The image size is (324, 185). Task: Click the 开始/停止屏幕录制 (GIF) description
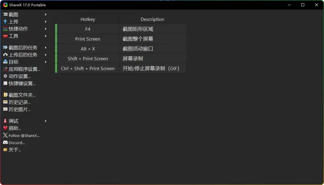tap(151, 68)
